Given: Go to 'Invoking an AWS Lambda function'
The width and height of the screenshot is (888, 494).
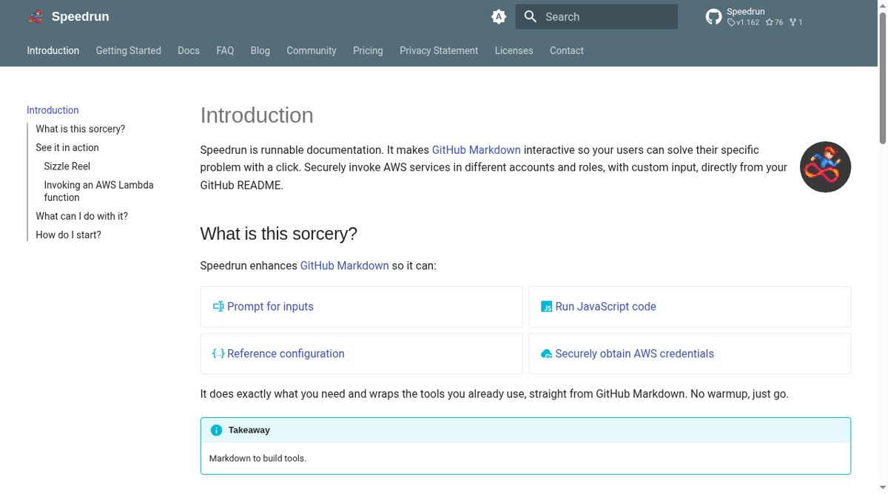Looking at the screenshot, I should point(98,191).
